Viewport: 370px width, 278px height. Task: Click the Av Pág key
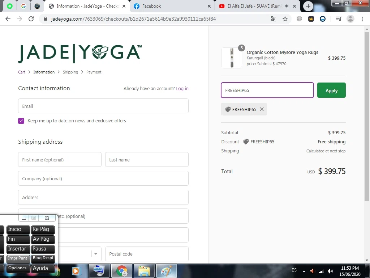click(43, 240)
